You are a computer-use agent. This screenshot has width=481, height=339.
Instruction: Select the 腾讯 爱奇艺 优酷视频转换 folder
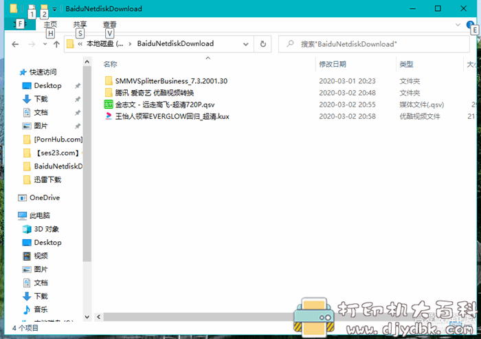point(155,93)
